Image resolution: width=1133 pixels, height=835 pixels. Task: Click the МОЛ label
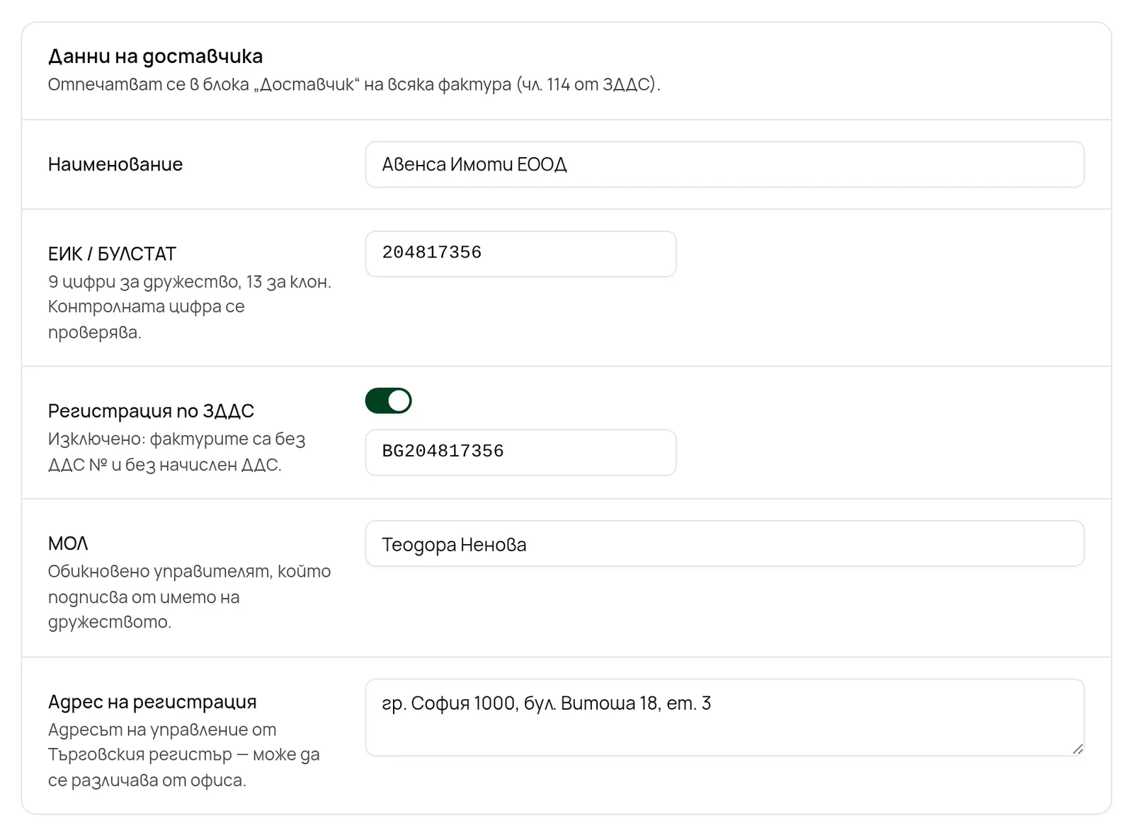[68, 543]
